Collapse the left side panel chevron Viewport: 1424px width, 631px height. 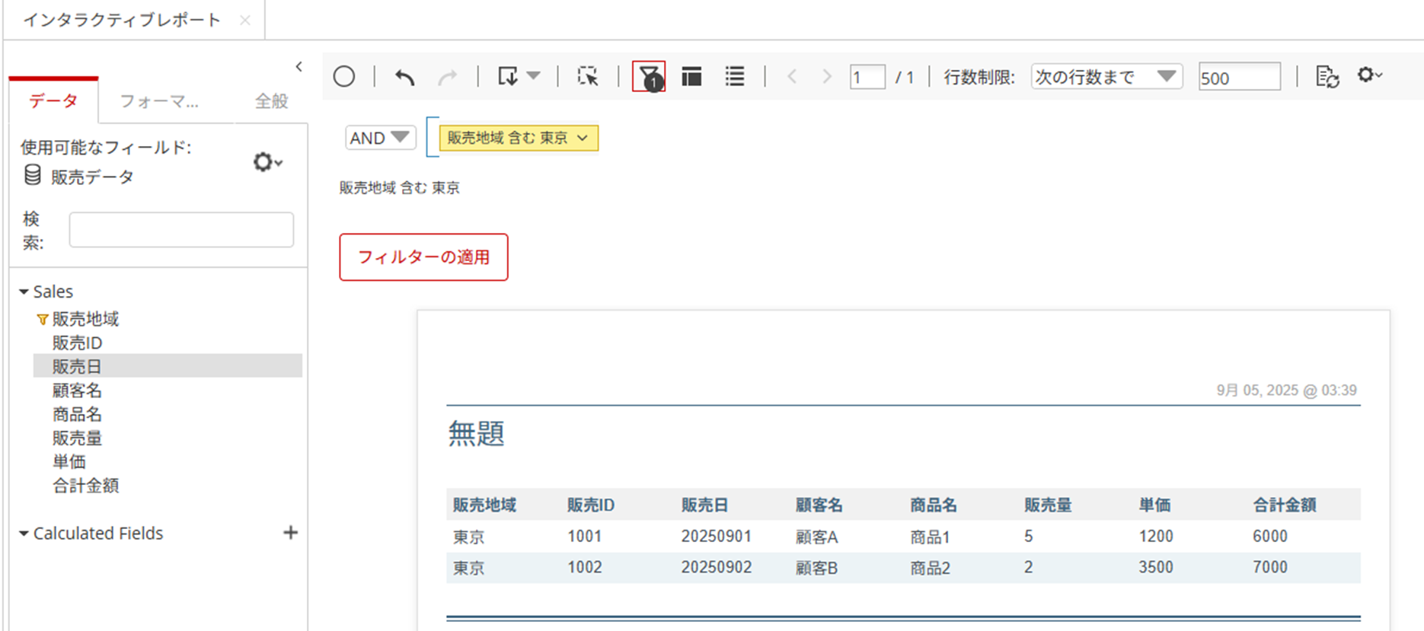pos(299,67)
